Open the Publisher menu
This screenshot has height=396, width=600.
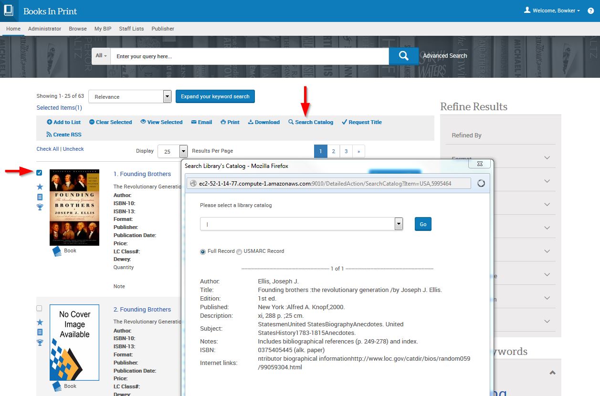(x=163, y=29)
